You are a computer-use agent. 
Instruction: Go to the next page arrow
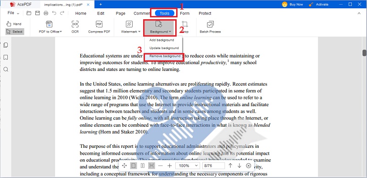(239, 166)
